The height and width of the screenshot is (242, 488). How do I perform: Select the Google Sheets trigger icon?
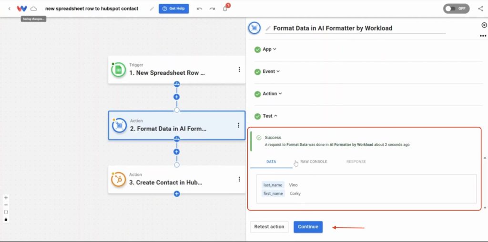pos(118,70)
